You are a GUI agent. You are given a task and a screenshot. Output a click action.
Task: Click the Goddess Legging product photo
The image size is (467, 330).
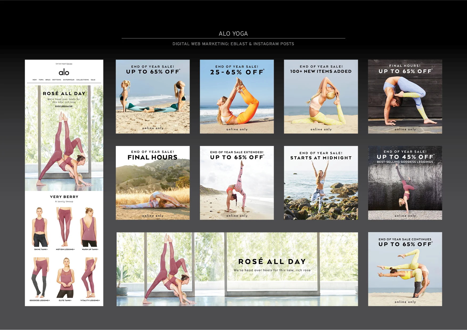40,278
